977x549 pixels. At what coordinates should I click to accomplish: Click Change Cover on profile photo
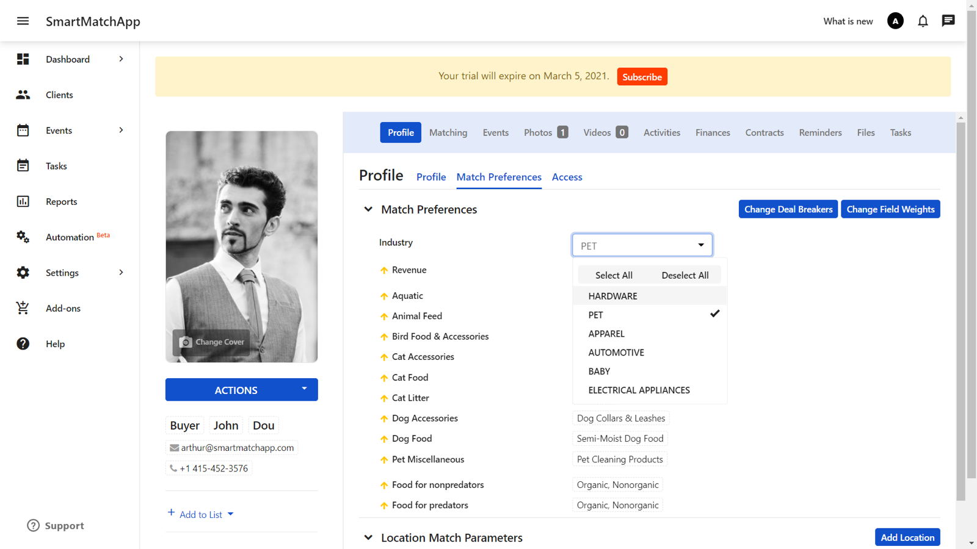[x=212, y=342]
